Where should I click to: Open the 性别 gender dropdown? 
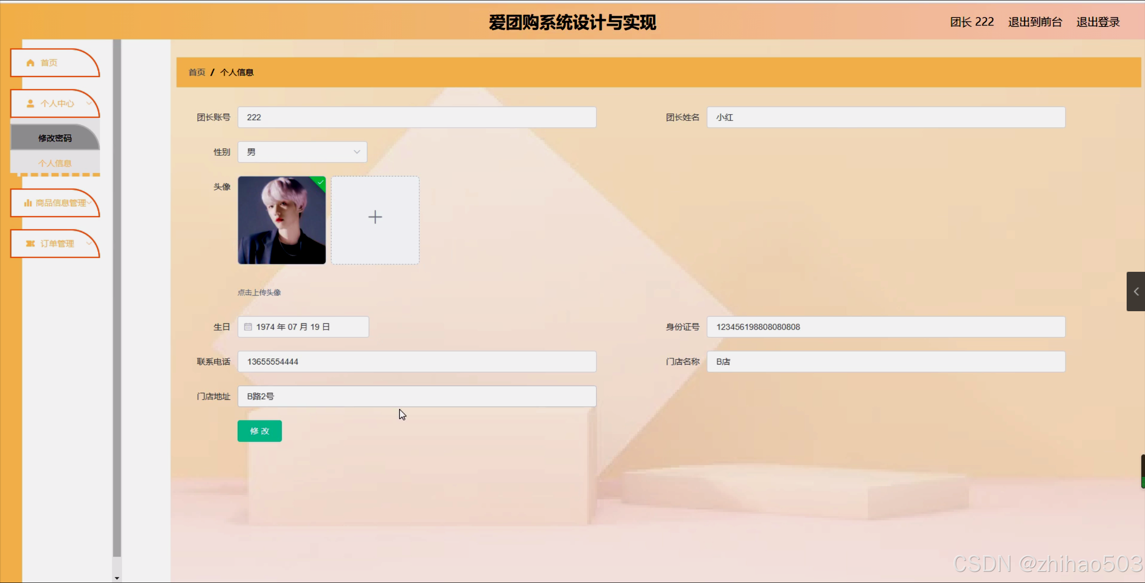click(302, 152)
